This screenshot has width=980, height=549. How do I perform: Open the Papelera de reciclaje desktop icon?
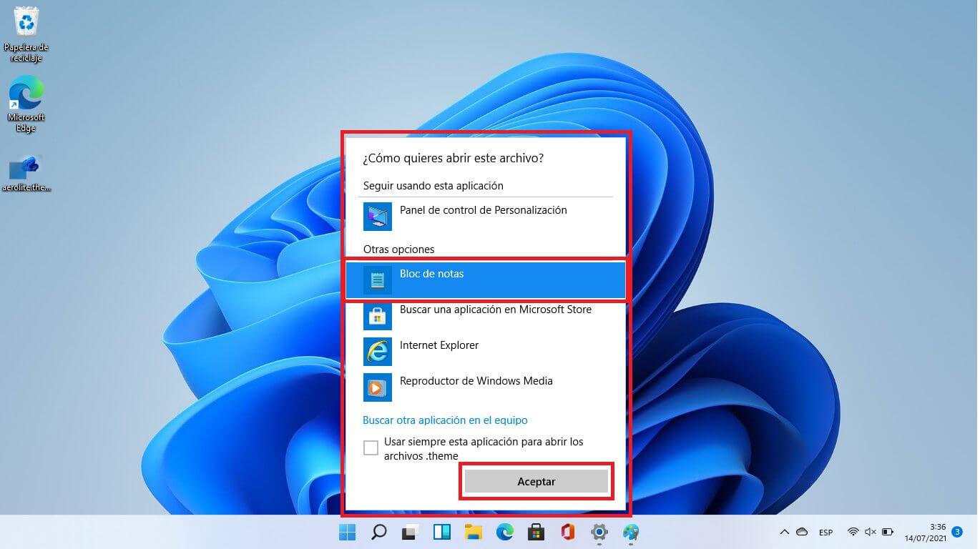(x=26, y=34)
